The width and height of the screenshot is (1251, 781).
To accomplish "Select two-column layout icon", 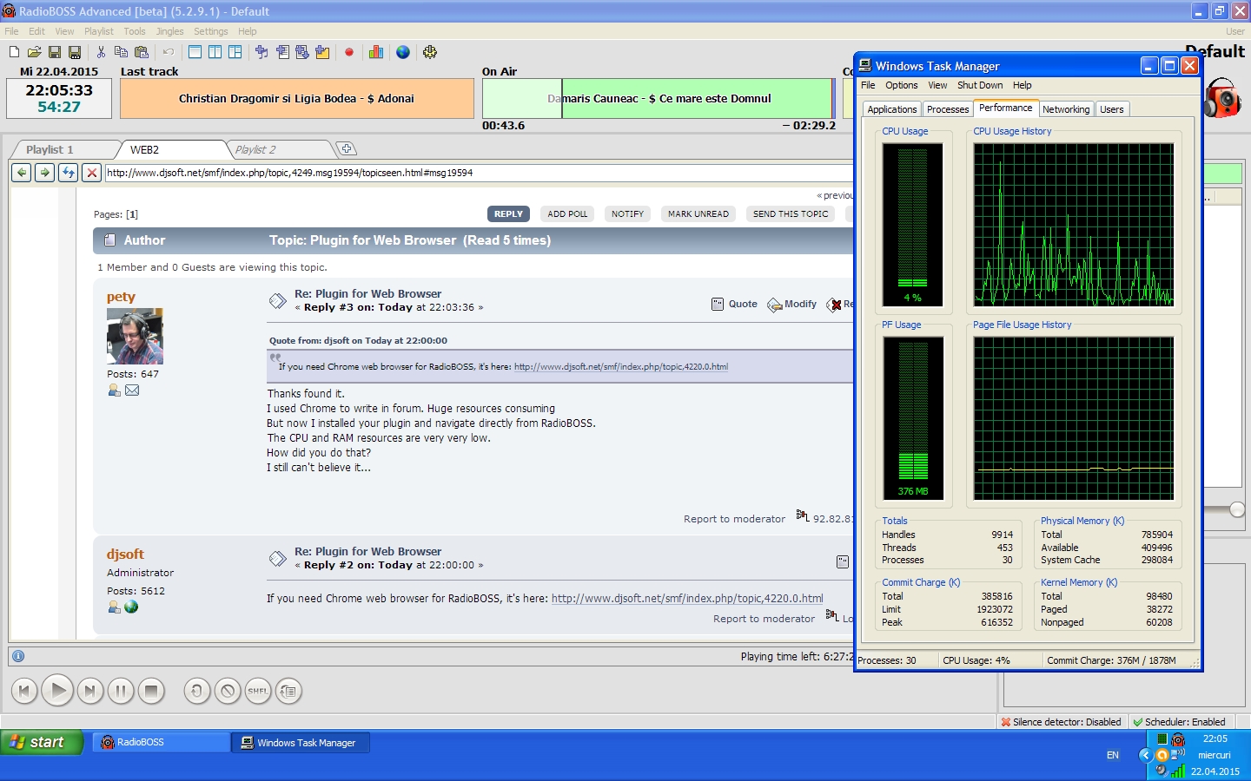I will point(215,52).
